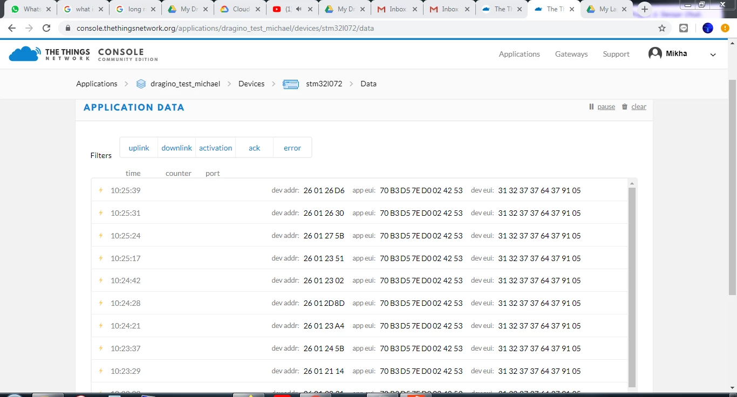
Task: Expand the 10:23:29 activation row
Action: click(359, 371)
